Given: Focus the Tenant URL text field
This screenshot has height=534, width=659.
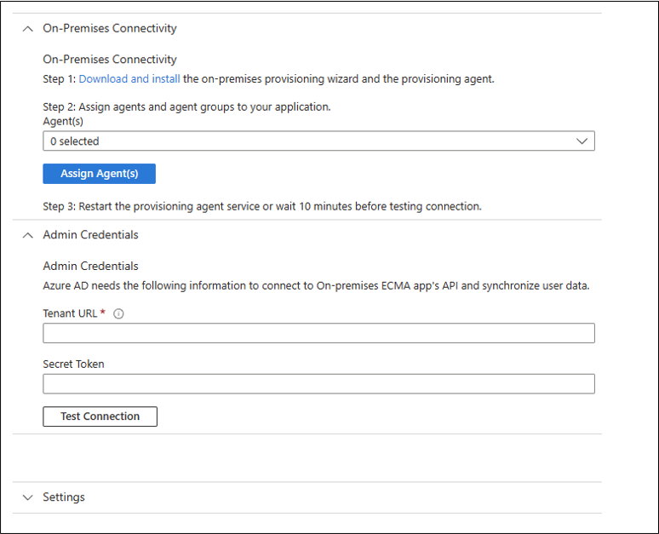Looking at the screenshot, I should coord(318,333).
